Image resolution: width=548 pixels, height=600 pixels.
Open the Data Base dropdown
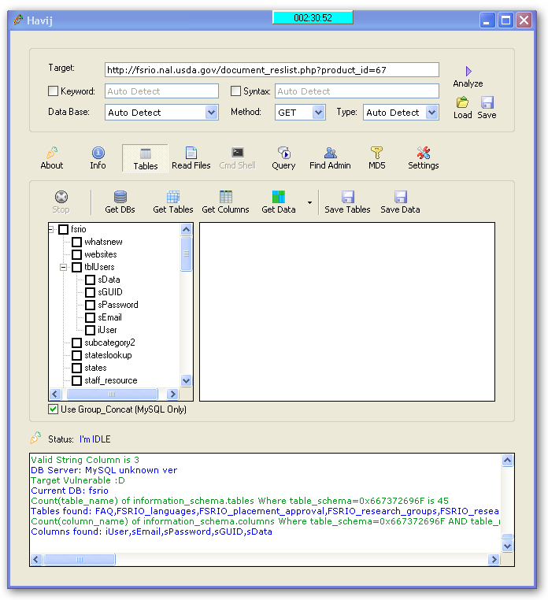click(211, 113)
